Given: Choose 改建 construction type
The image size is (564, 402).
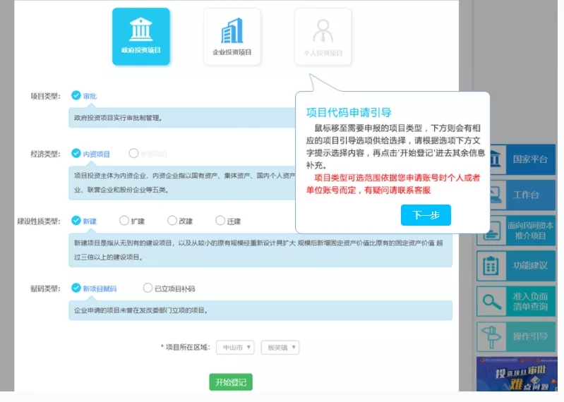Looking at the screenshot, I should 180,221.
